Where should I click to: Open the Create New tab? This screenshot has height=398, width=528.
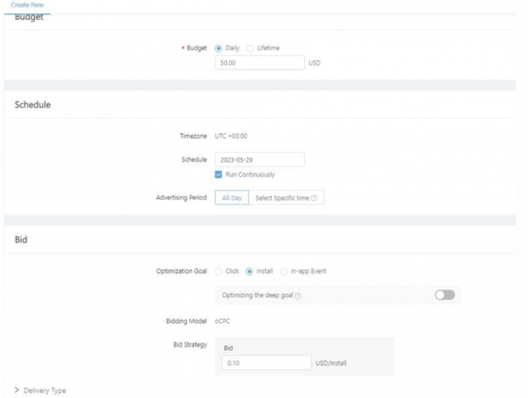(x=27, y=5)
